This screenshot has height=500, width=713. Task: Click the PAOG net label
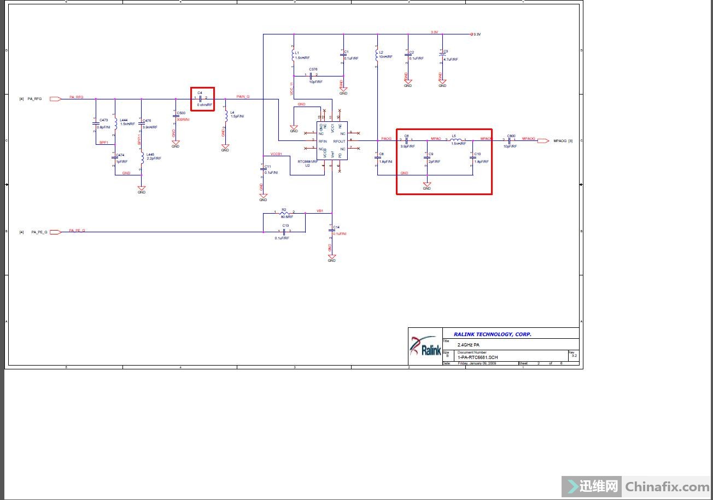pyautogui.click(x=387, y=138)
